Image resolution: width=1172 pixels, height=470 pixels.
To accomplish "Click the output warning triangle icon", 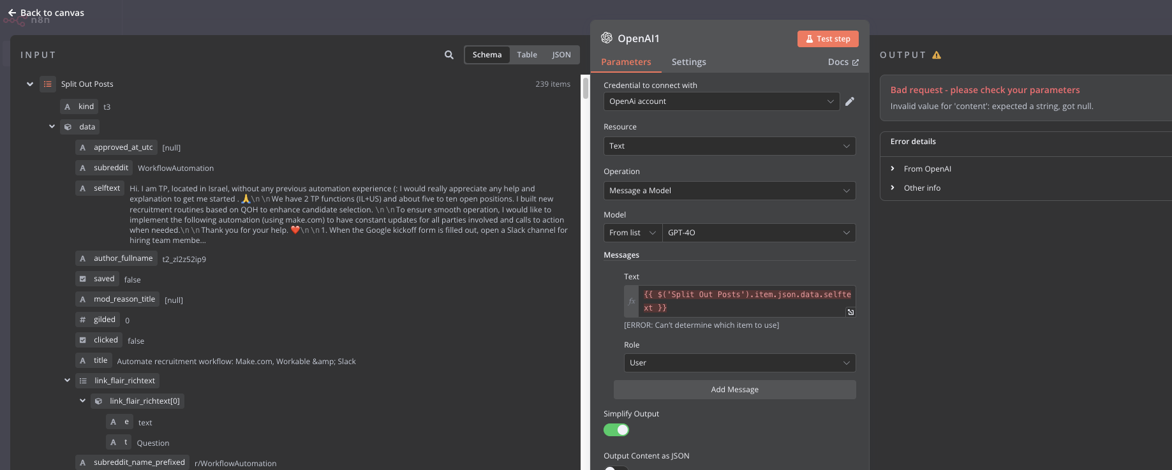I will point(937,55).
